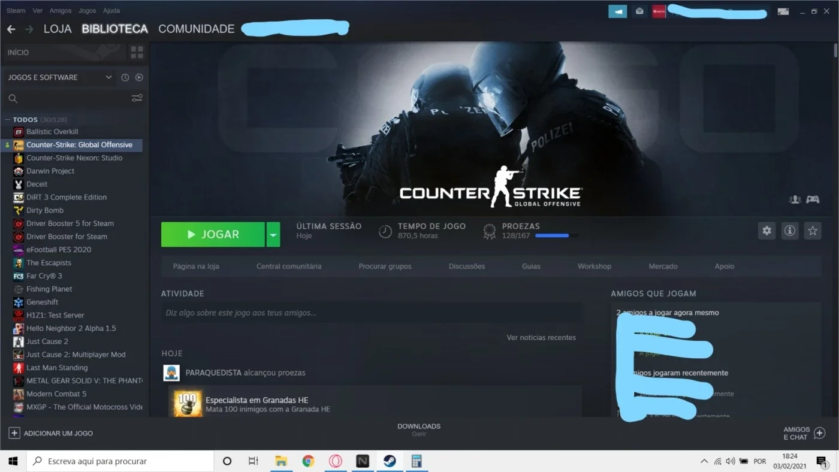Click the Especialista em Granadas HE achievement badge
Screen dimensions: 839x472
188,404
